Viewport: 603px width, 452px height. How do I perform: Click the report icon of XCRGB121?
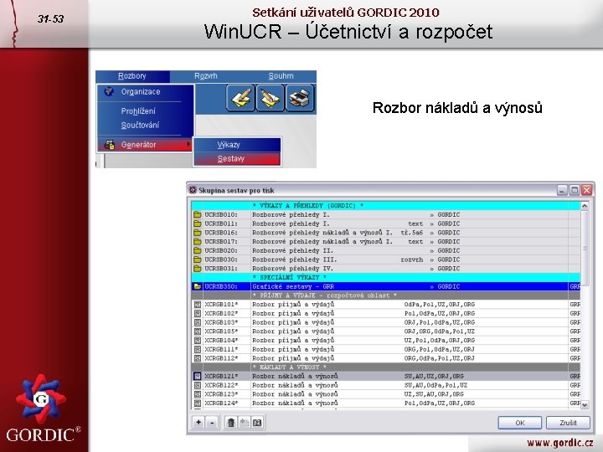[198, 376]
